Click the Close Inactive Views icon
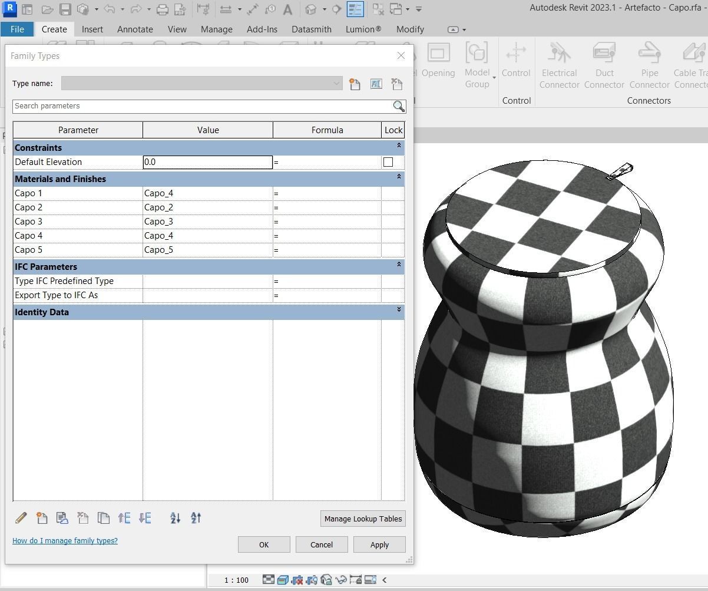The width and height of the screenshot is (708, 591). point(378,9)
